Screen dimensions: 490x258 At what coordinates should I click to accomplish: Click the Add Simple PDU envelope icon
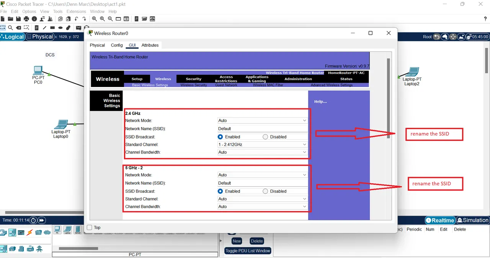(78, 27)
